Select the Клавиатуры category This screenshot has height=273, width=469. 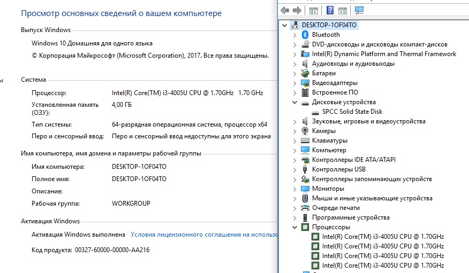[x=329, y=141]
